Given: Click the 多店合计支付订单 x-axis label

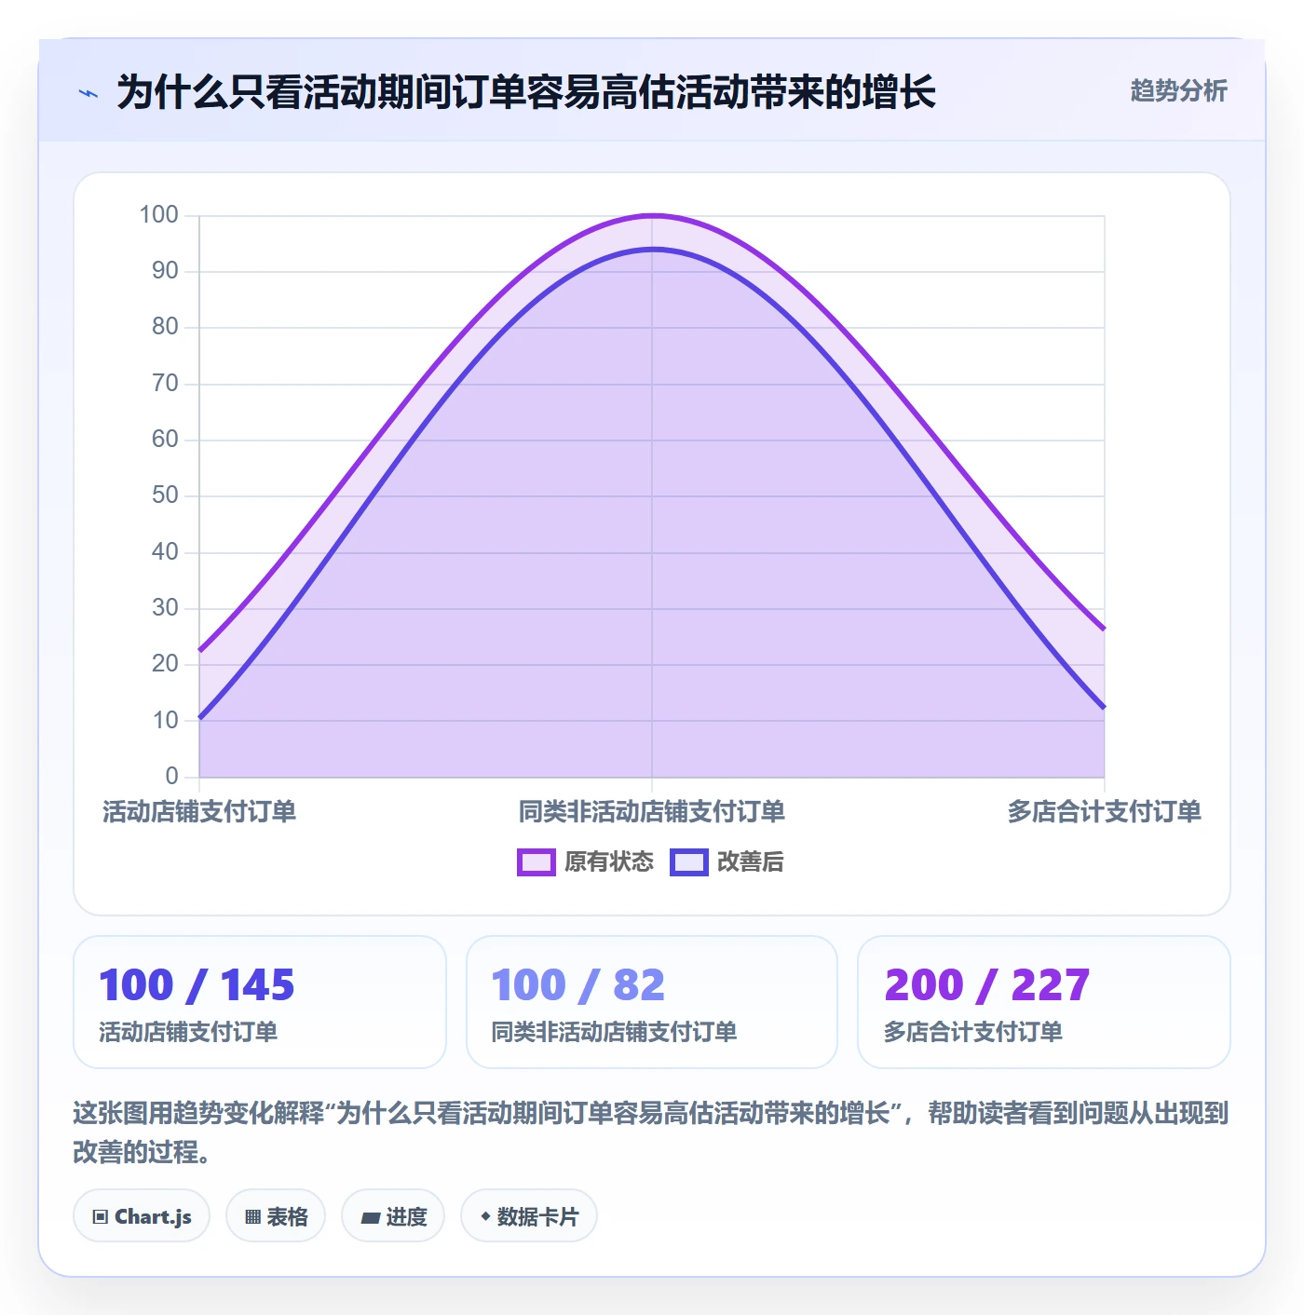Looking at the screenshot, I should (1104, 812).
